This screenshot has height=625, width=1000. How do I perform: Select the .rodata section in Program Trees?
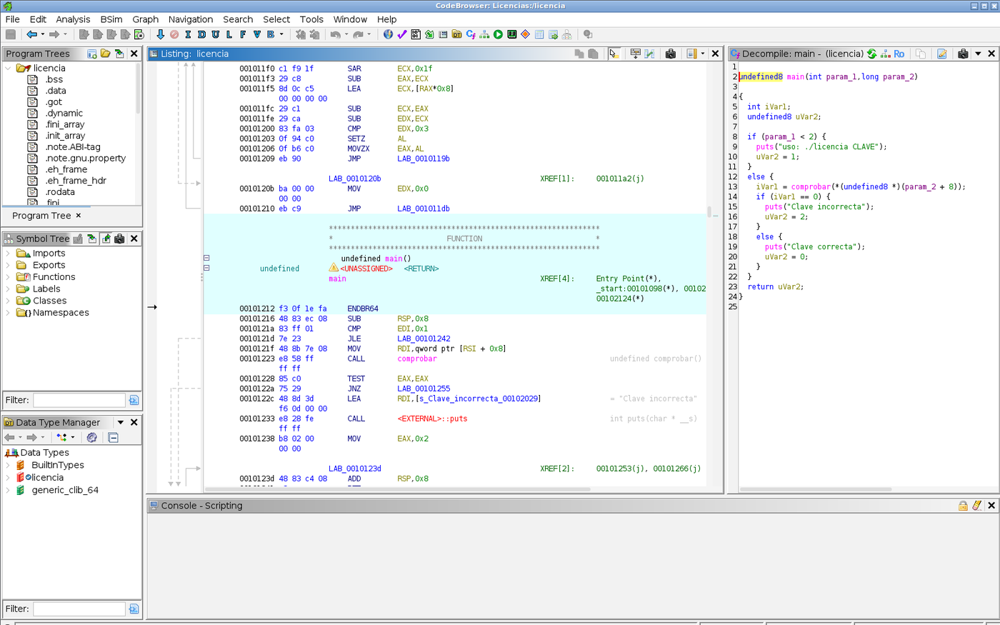pos(60,192)
